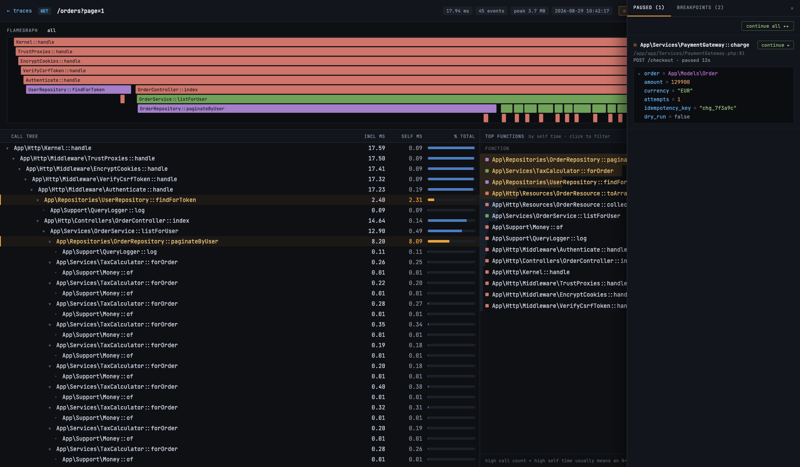Collapse OrderController::index tree node
Viewport: 800px width, 467px height.
click(38, 221)
